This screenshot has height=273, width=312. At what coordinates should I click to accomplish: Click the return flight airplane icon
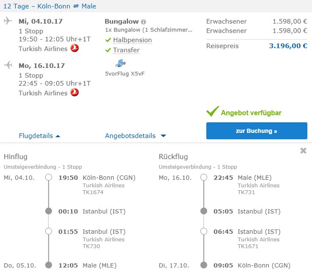[8, 65]
